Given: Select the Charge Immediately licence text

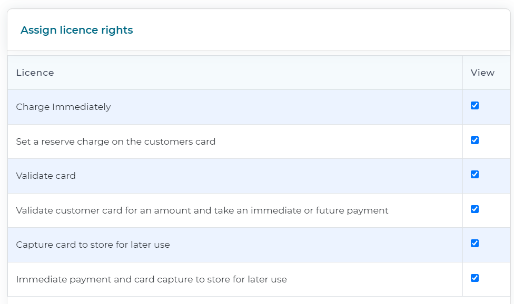Looking at the screenshot, I should 63,107.
